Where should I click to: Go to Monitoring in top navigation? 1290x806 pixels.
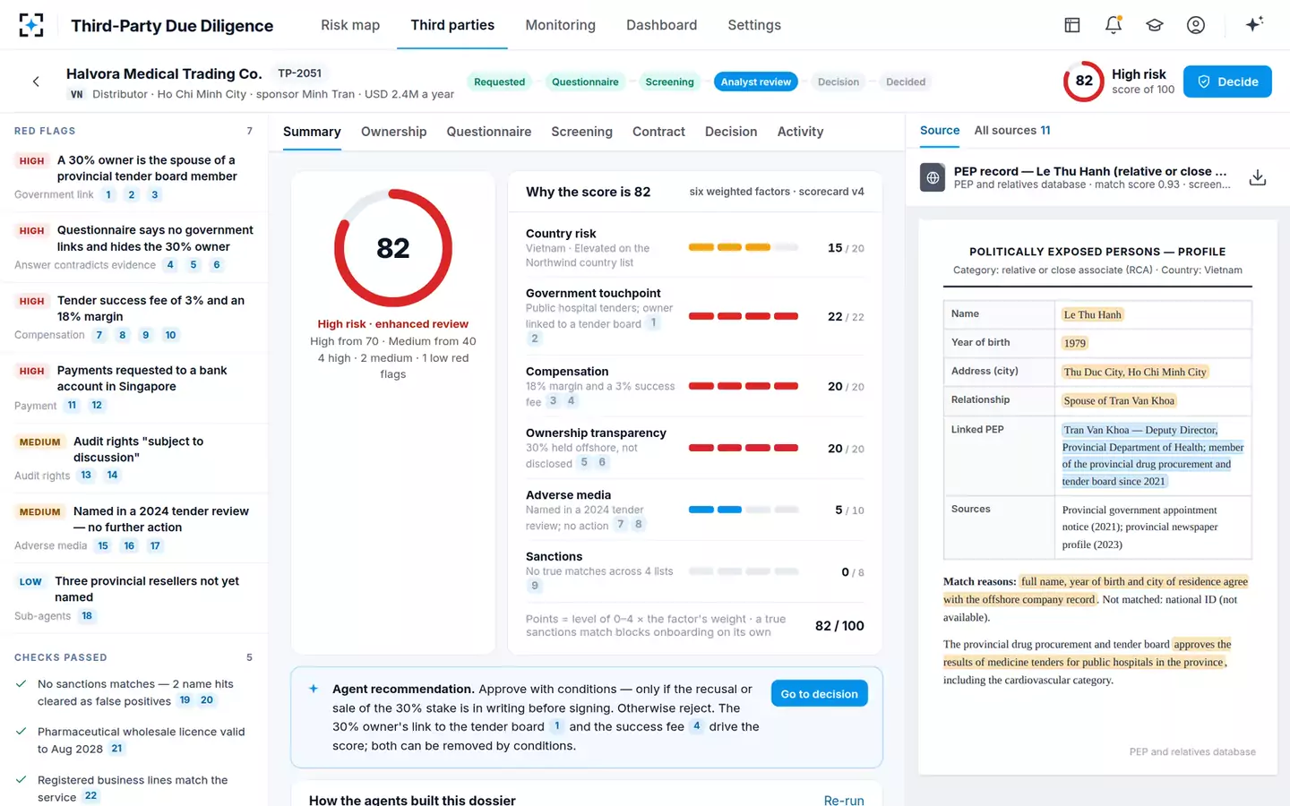coord(560,25)
